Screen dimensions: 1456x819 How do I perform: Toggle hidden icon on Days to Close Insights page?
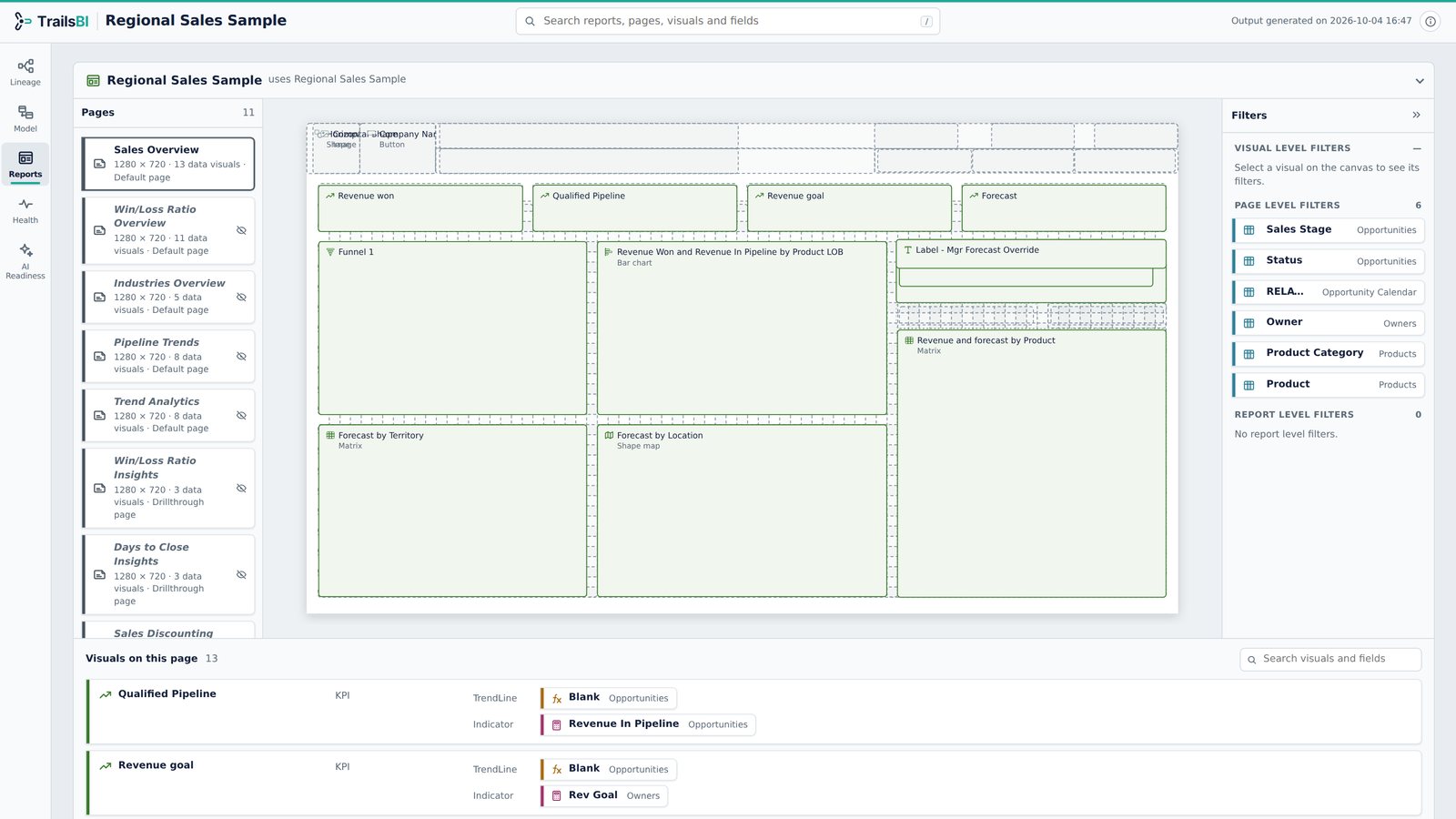pyautogui.click(x=241, y=574)
